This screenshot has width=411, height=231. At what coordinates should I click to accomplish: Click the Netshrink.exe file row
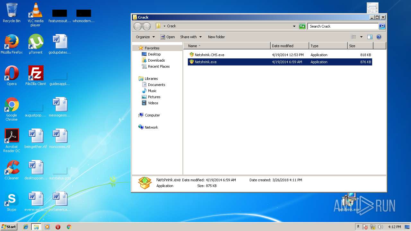pyautogui.click(x=279, y=62)
